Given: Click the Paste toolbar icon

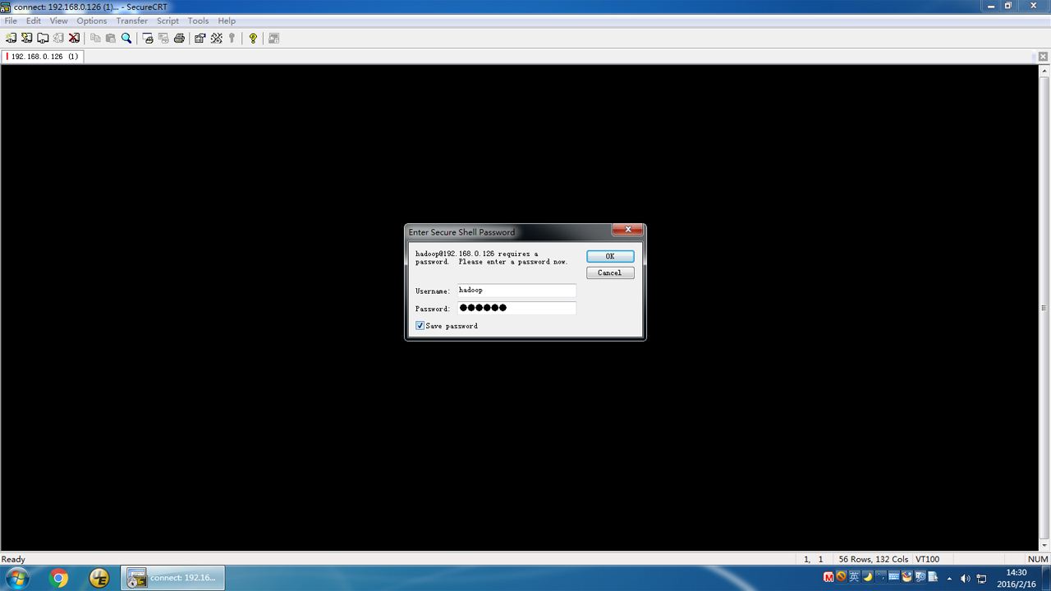Looking at the screenshot, I should coord(111,38).
